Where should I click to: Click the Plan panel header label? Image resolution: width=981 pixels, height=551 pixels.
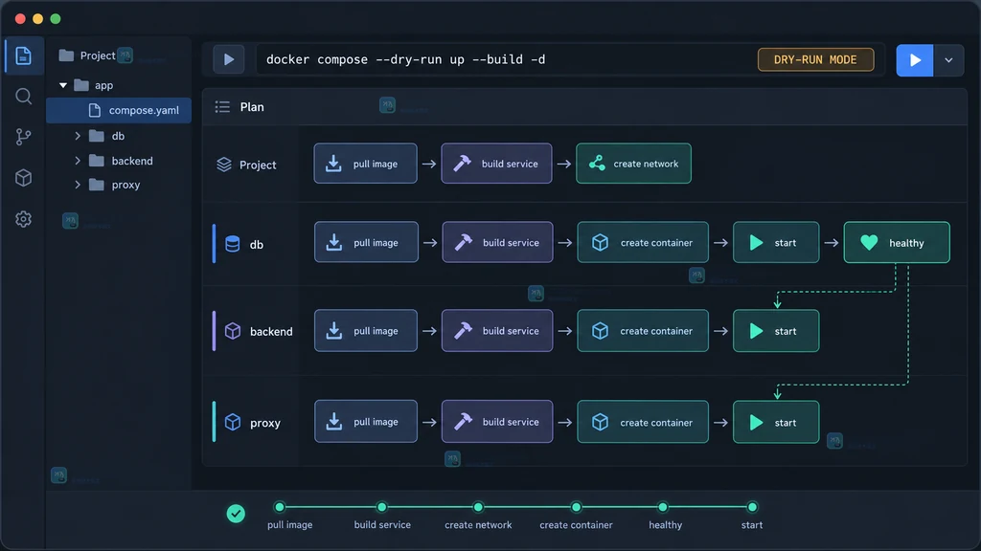pyautogui.click(x=252, y=107)
